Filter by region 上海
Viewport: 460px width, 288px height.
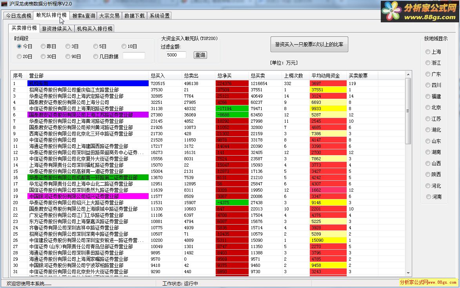pos(433,52)
